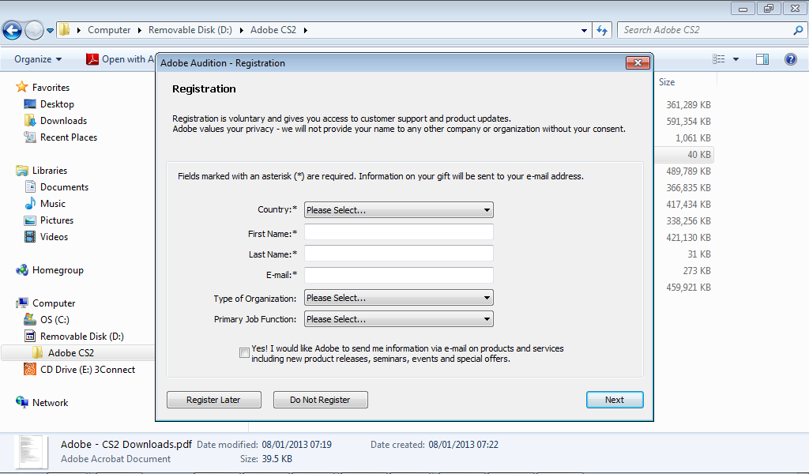Click Adobe CS2 in the breadcrumb

273,31
